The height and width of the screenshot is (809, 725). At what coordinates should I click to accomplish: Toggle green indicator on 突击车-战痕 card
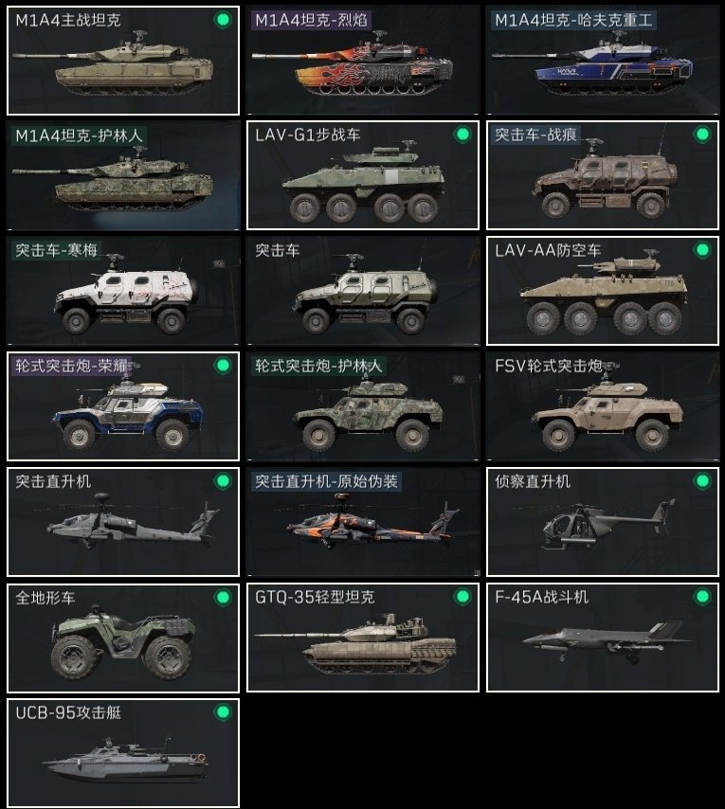(702, 135)
